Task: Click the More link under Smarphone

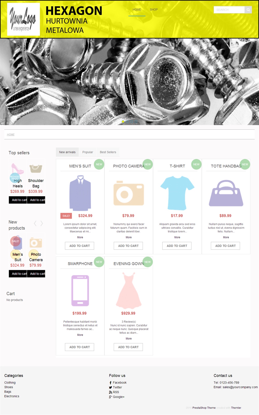Action: pyautogui.click(x=80, y=335)
